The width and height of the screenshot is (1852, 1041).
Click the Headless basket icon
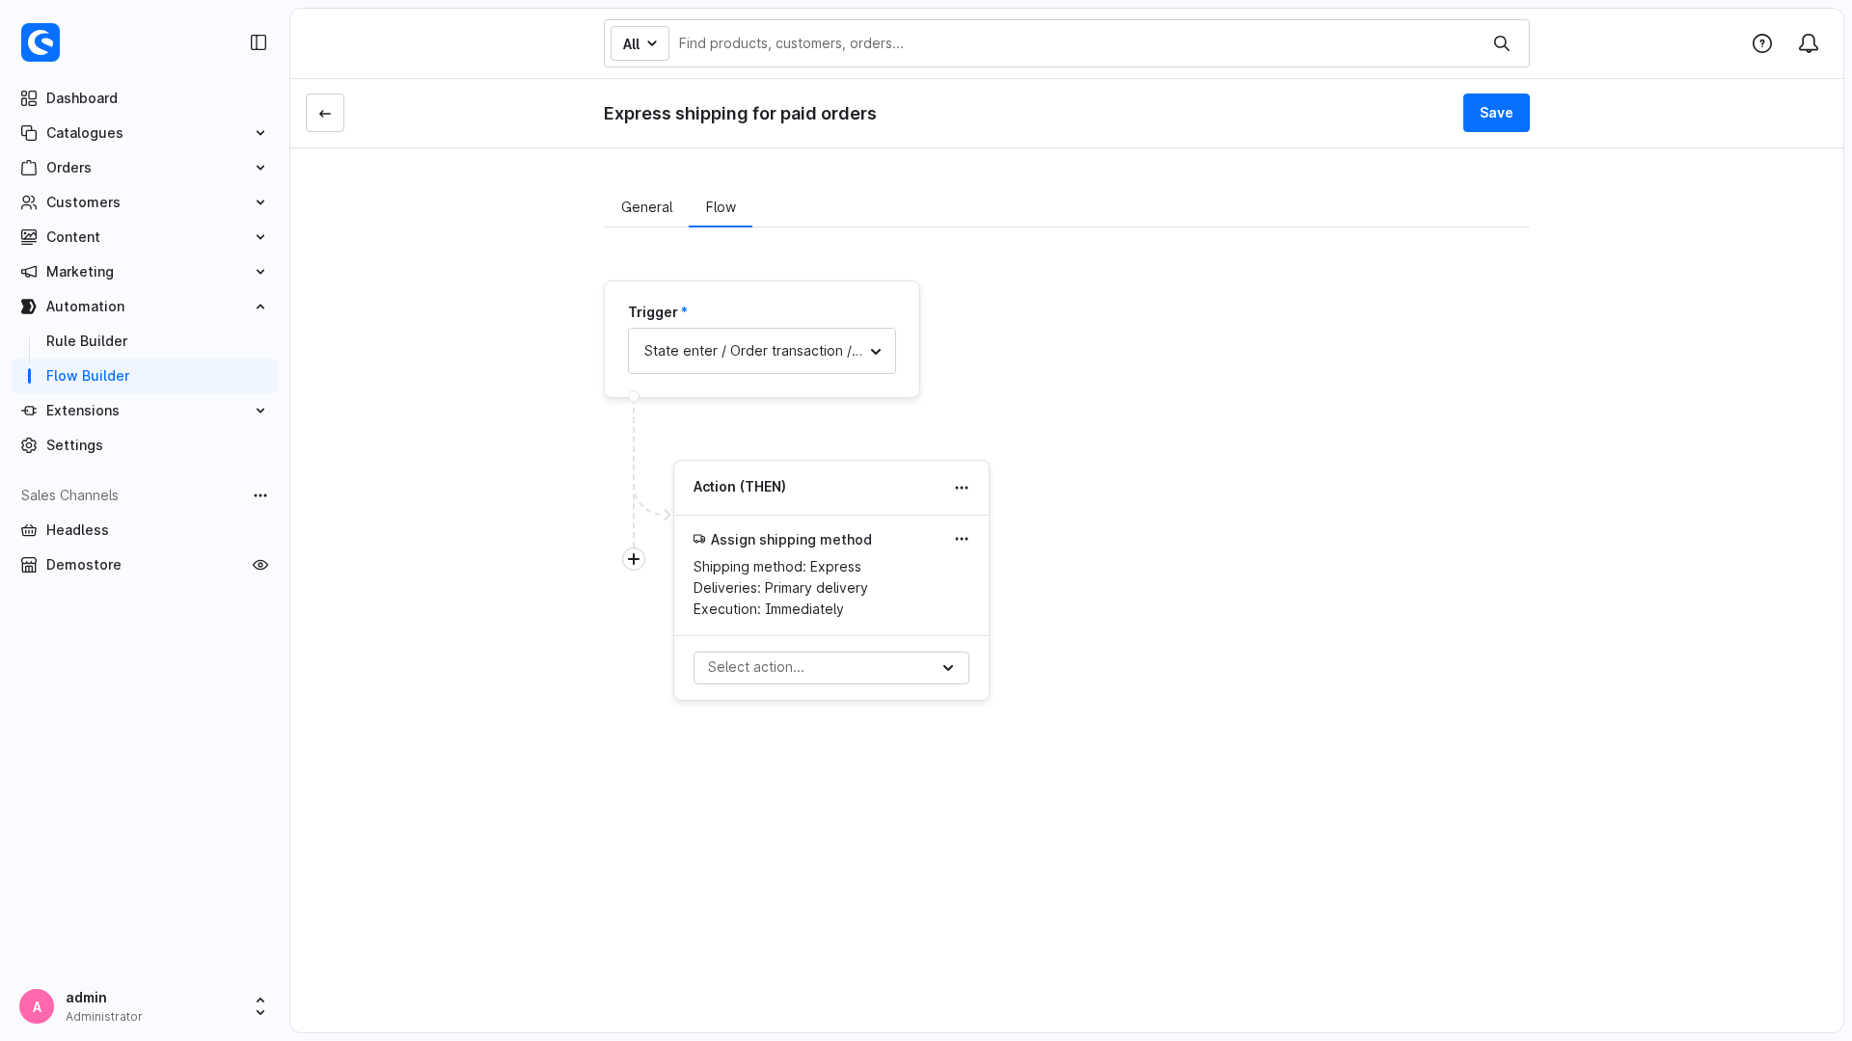click(29, 530)
